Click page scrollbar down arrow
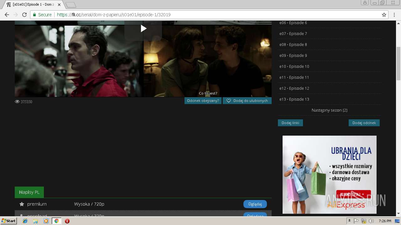Image resolution: width=401 pixels, height=225 pixels. (x=398, y=214)
